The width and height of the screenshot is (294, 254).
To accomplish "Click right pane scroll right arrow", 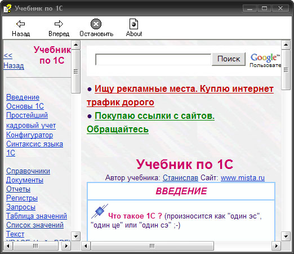I will click(x=276, y=246).
